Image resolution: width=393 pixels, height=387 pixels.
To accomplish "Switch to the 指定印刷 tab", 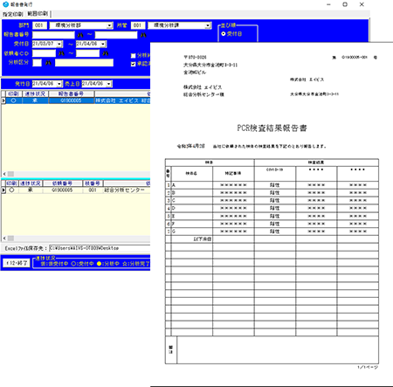I will click(13, 14).
